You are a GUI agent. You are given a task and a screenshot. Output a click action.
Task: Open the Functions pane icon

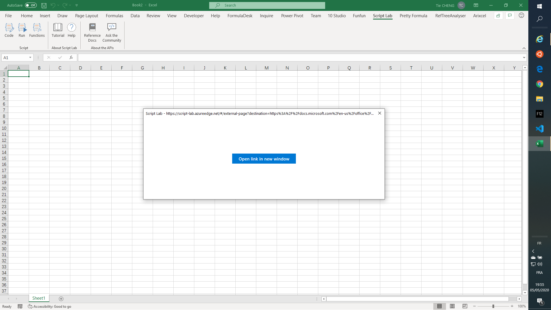pyautogui.click(x=37, y=30)
